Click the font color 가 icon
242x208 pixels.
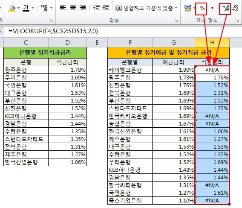tap(26, 8)
